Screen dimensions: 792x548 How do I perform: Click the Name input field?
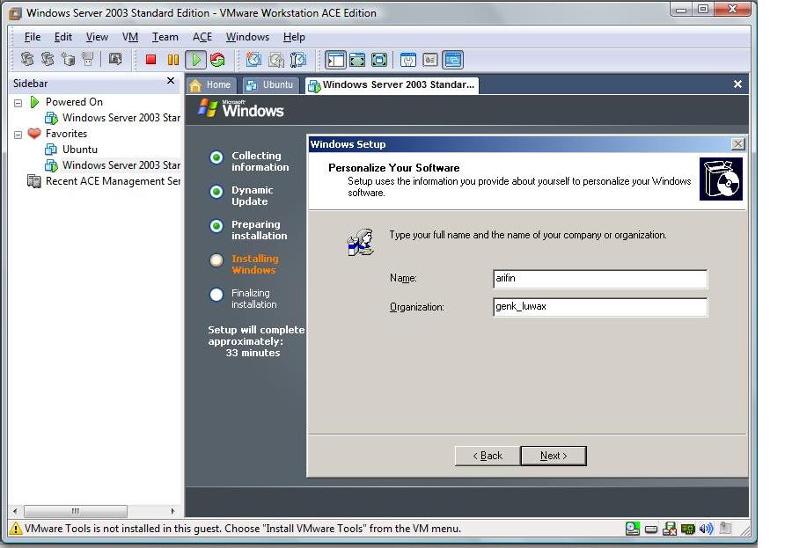(600, 279)
